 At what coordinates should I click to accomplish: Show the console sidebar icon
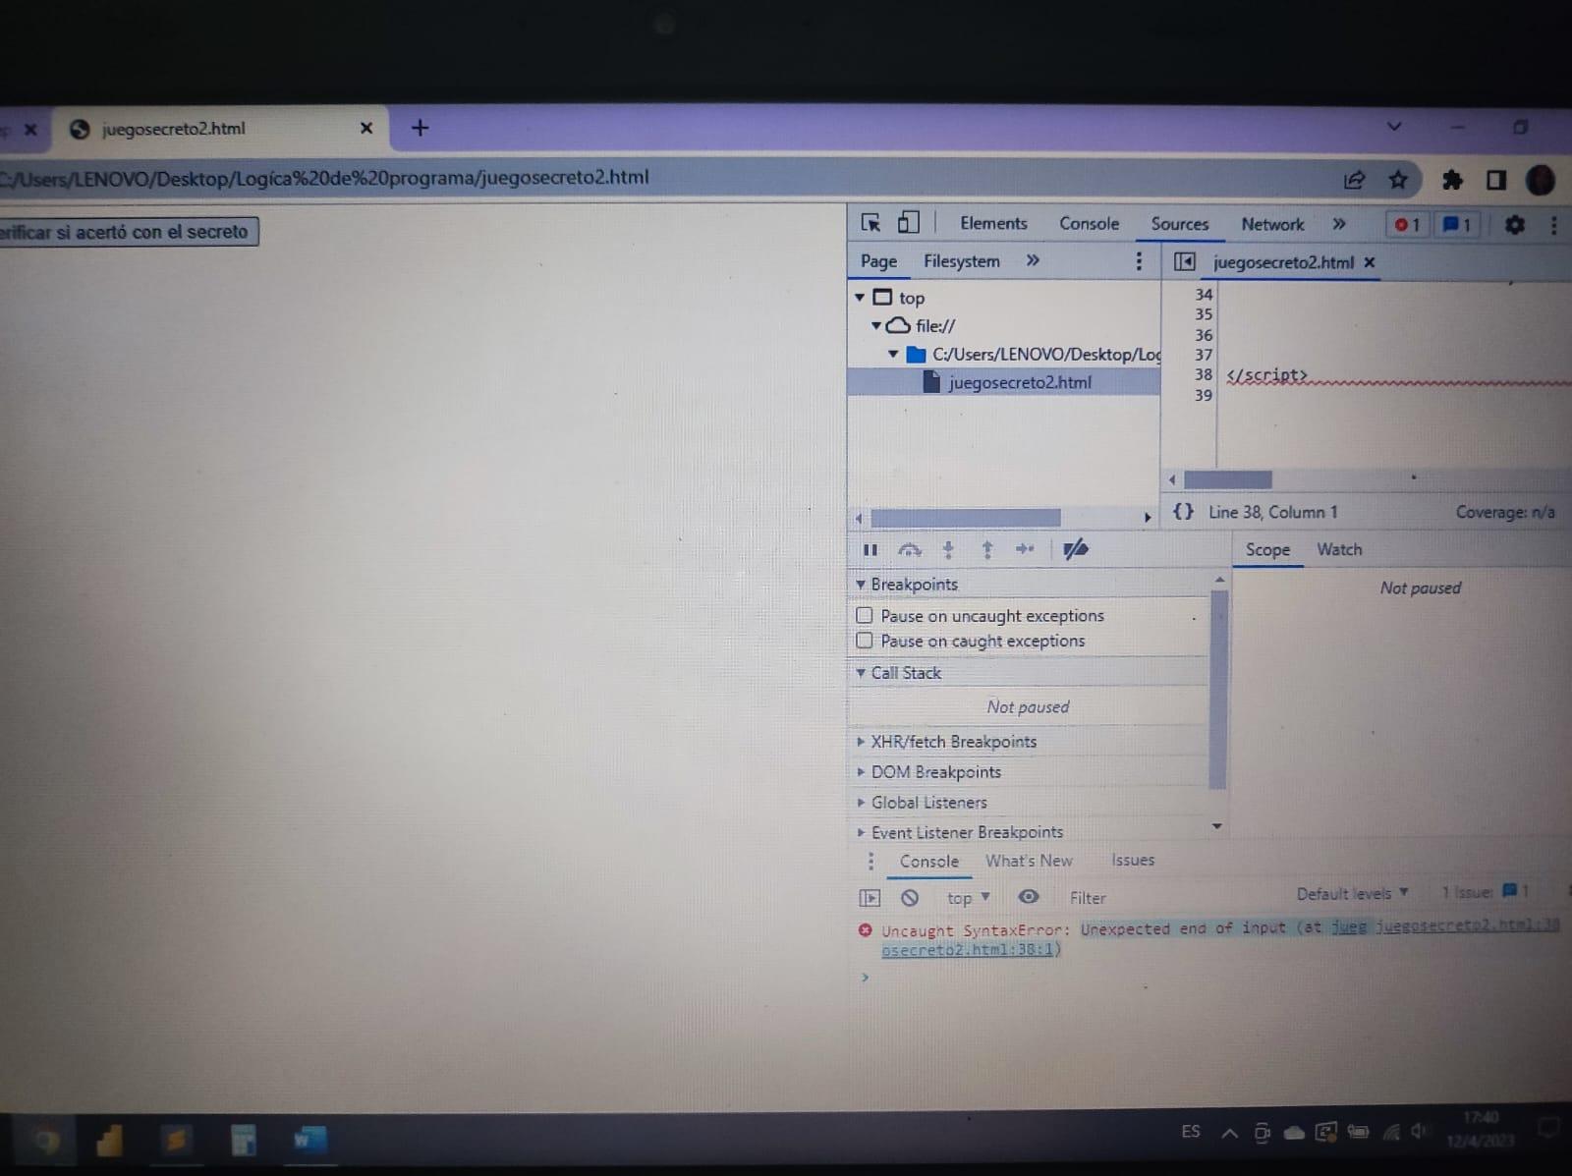(x=870, y=897)
